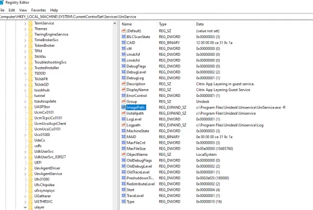Viewport: 313px width, 210px height.
Task: Select the MaxFileSize value name
Action: tap(136, 149)
